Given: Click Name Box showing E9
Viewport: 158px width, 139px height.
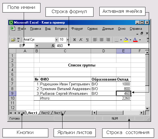Looking at the screenshot, I should point(22,46).
